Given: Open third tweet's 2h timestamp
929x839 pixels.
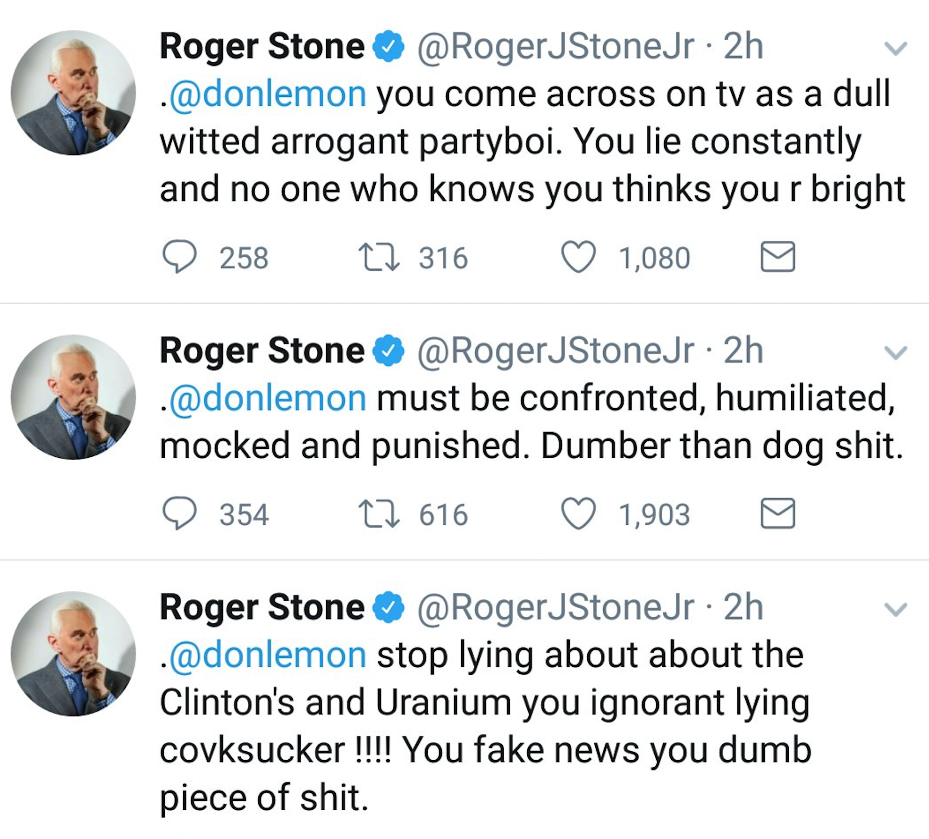Looking at the screenshot, I should pyautogui.click(x=743, y=608).
